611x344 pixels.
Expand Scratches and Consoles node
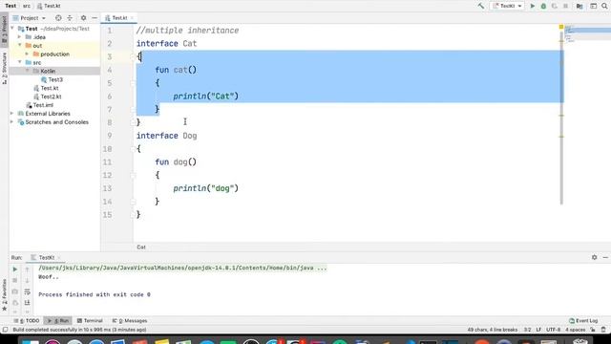(12, 122)
